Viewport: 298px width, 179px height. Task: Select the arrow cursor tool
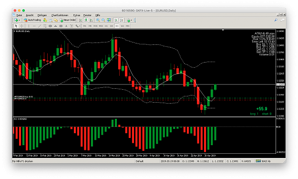pos(16,26)
